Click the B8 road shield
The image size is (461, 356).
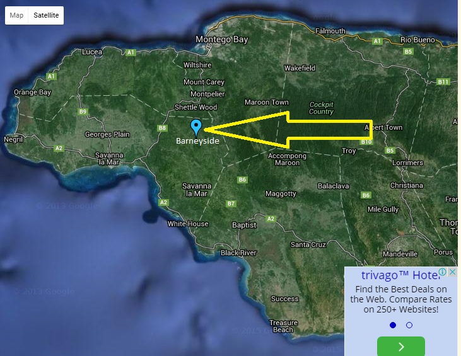(163, 128)
